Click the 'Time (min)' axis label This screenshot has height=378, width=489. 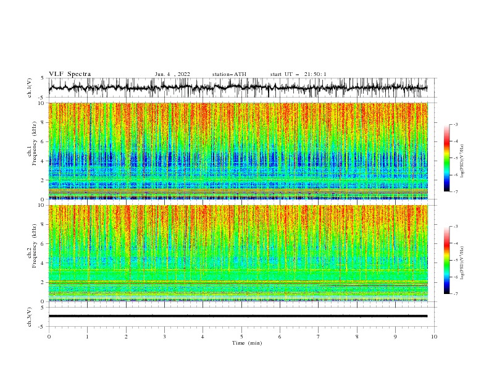tap(247, 343)
